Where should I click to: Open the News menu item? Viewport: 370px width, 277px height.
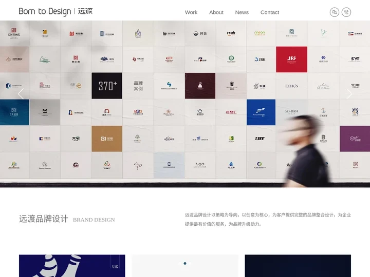[x=242, y=12]
